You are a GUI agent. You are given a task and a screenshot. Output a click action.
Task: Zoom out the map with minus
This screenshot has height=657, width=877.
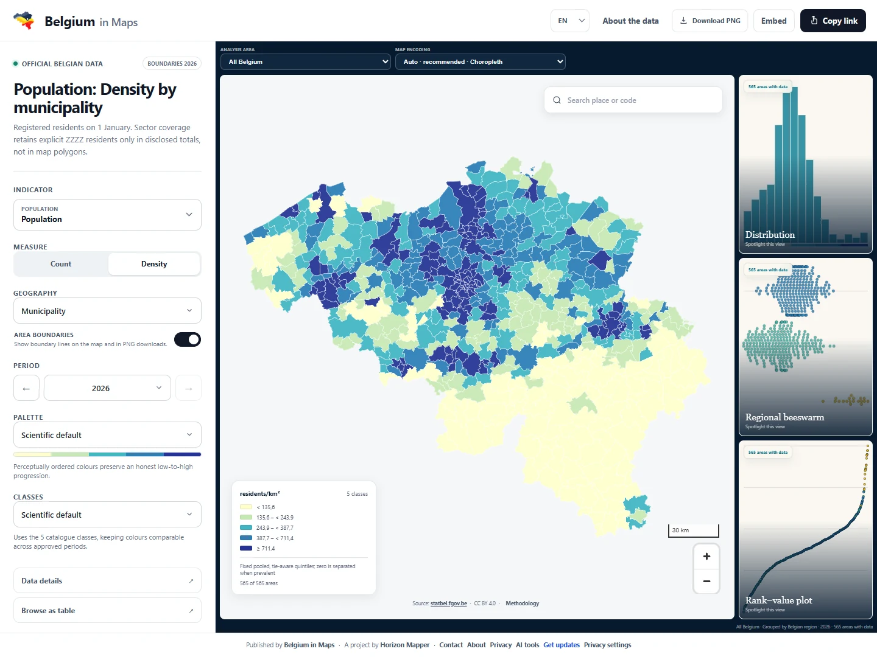coord(706,581)
